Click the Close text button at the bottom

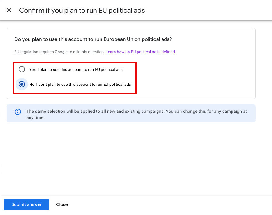pyautogui.click(x=62, y=204)
